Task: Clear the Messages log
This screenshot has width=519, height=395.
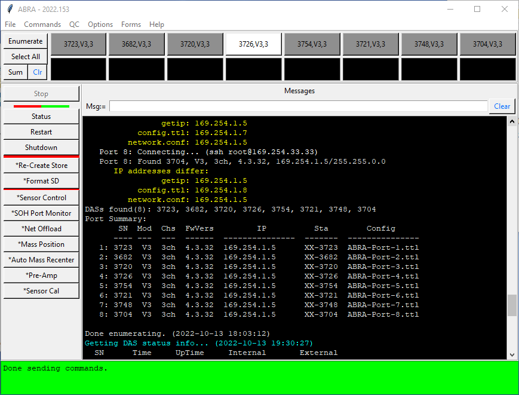Action: point(502,106)
